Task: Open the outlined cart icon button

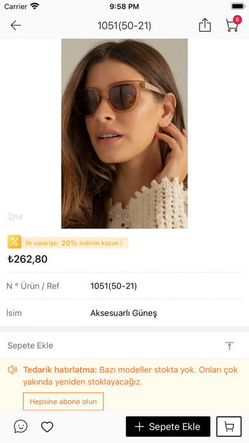Action: pyautogui.click(x=229, y=426)
